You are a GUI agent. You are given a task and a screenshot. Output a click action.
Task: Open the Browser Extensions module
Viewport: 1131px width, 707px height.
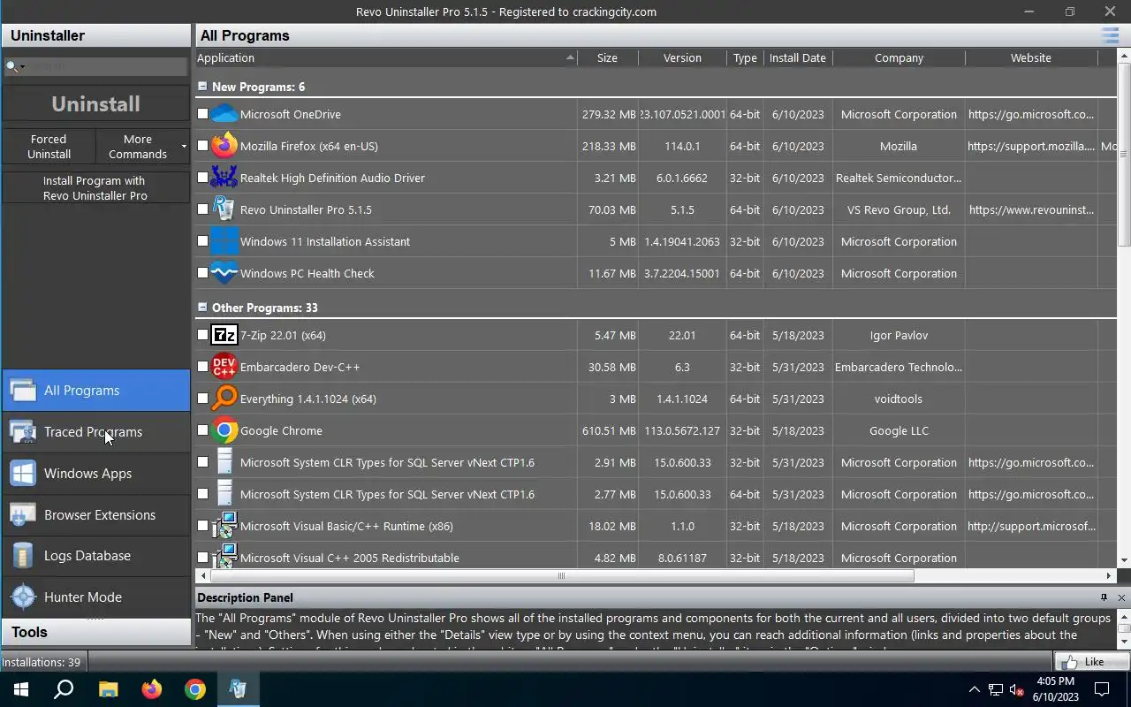[95, 515]
